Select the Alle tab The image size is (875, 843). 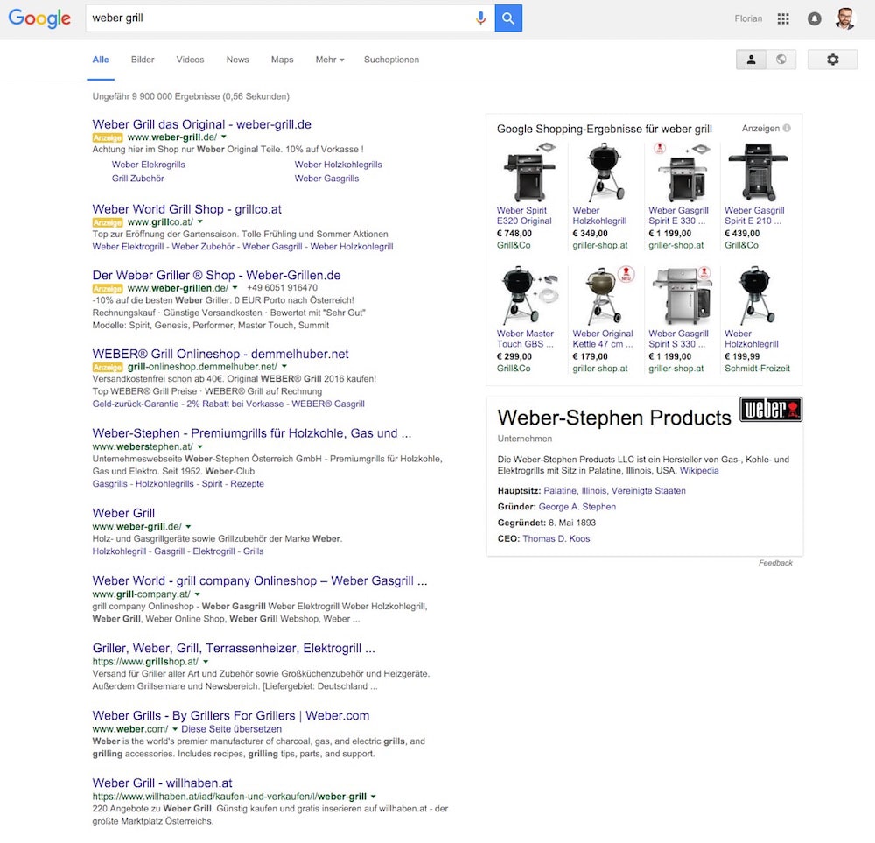pos(101,60)
